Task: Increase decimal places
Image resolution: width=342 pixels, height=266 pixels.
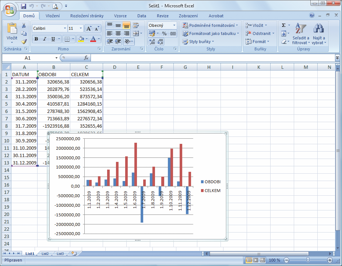Action: [x=152, y=42]
